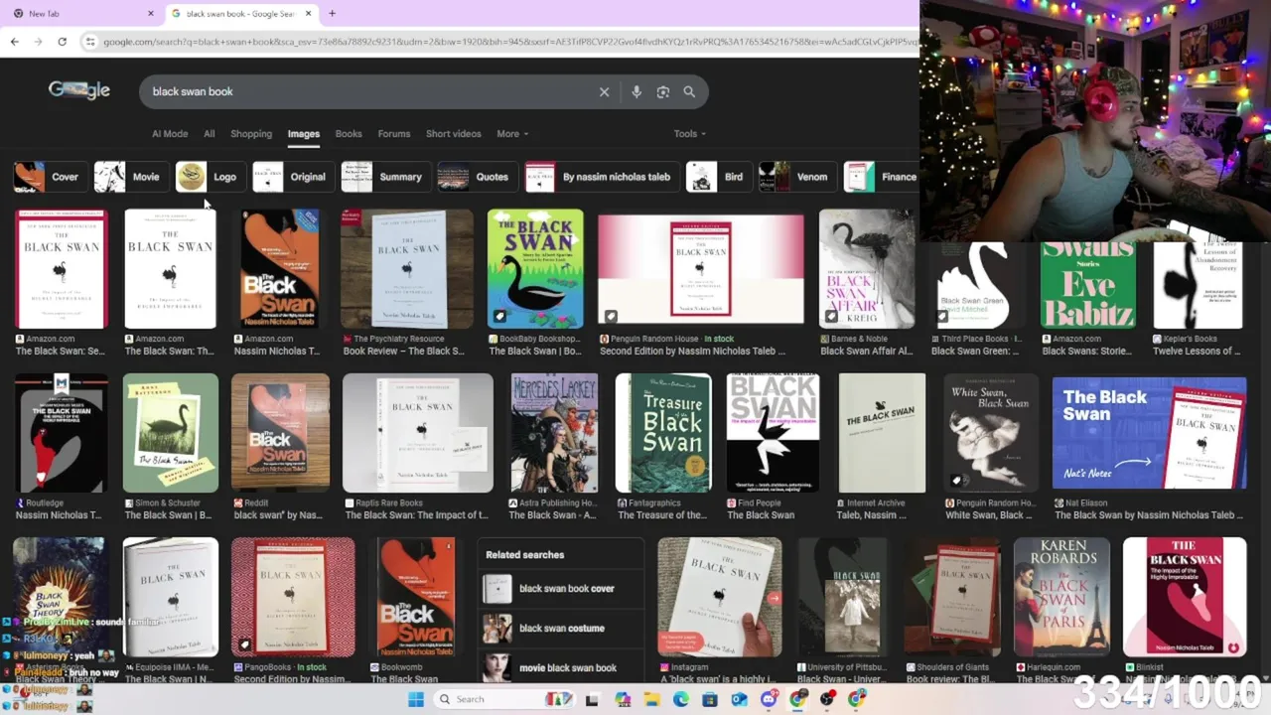Switch to the All results tab
The image size is (1271, 715).
[209, 134]
